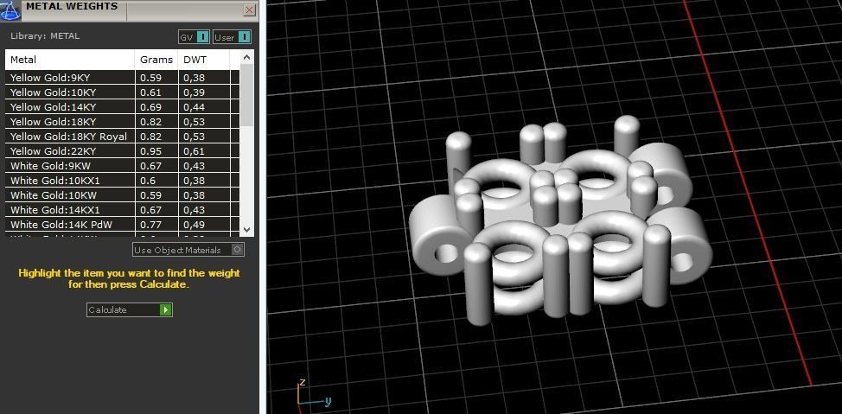
Task: Sort by the Grams column header
Action: pyautogui.click(x=156, y=60)
